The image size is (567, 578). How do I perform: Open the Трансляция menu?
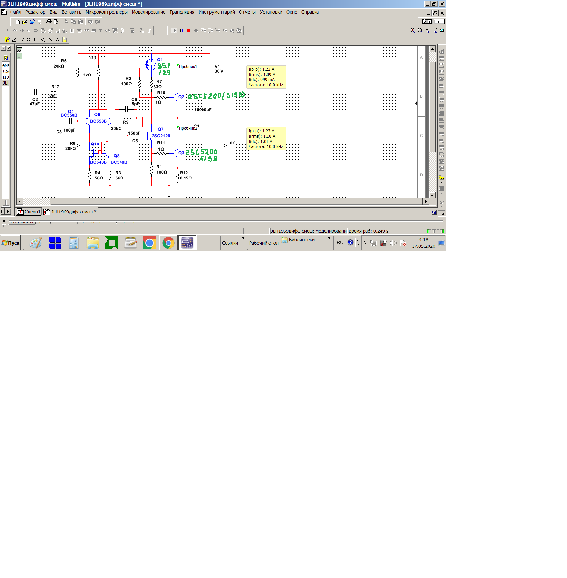182,12
